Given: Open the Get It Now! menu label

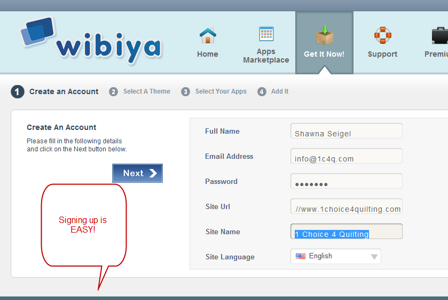Looking at the screenshot, I should [x=324, y=54].
